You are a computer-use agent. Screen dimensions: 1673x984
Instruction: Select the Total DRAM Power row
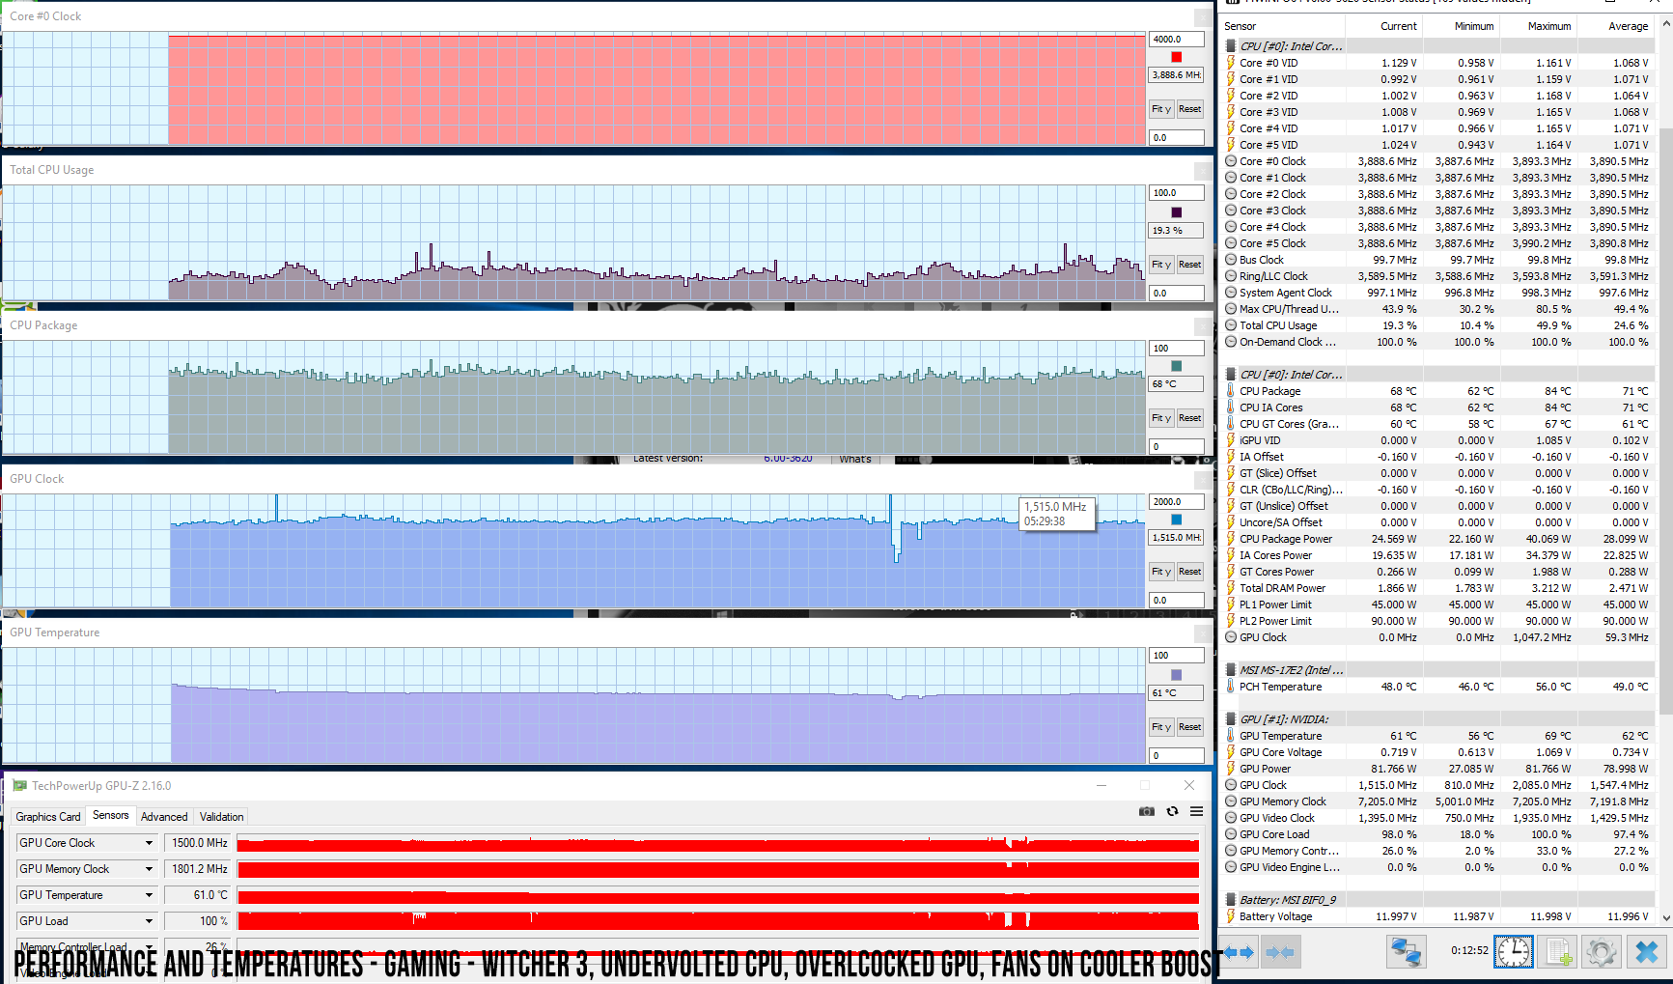1437,588
